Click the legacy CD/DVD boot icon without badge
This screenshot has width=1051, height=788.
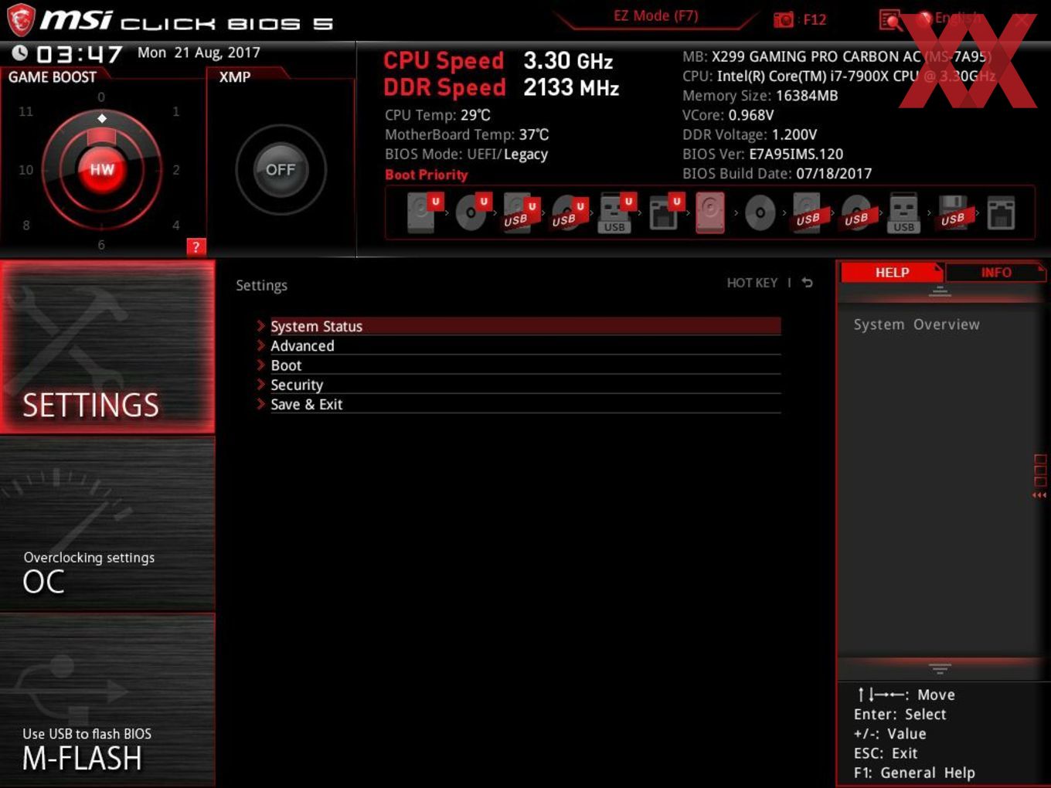point(760,212)
